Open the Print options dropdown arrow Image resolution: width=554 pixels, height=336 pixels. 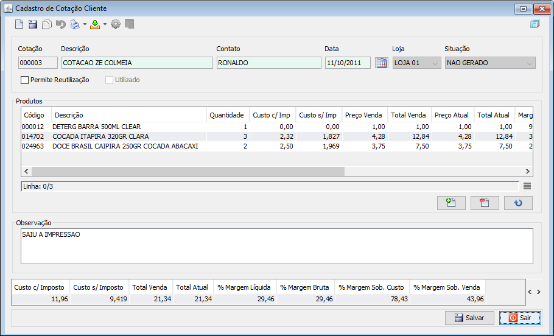[85, 24]
